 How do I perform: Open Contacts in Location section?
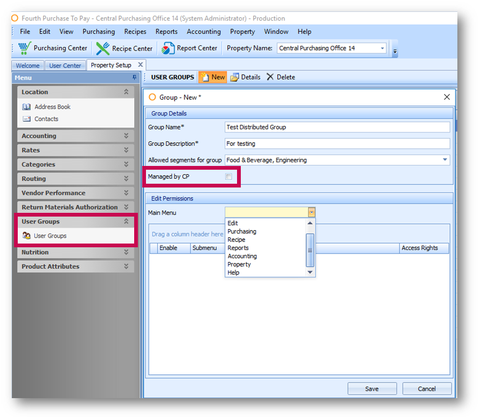pos(46,119)
